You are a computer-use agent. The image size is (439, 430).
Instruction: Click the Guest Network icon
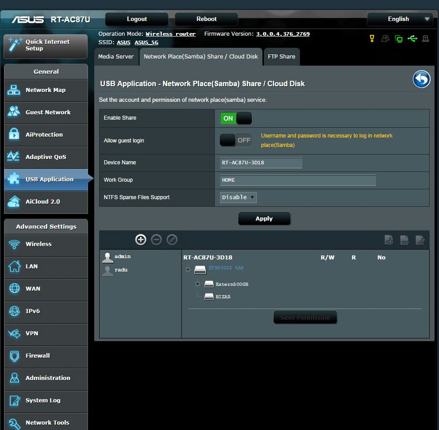[13, 112]
